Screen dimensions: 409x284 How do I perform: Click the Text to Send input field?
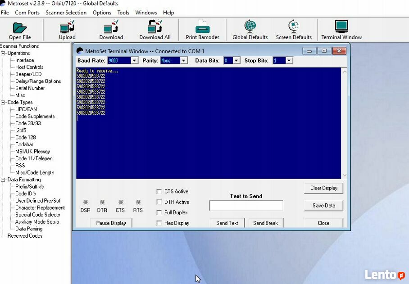point(246,206)
